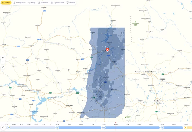Jump timeline to 15:20

click(43, 124)
